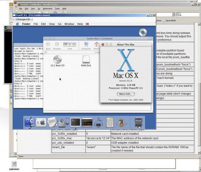
Task: Open Firefox Bookmarks menu
Action: 47,9
